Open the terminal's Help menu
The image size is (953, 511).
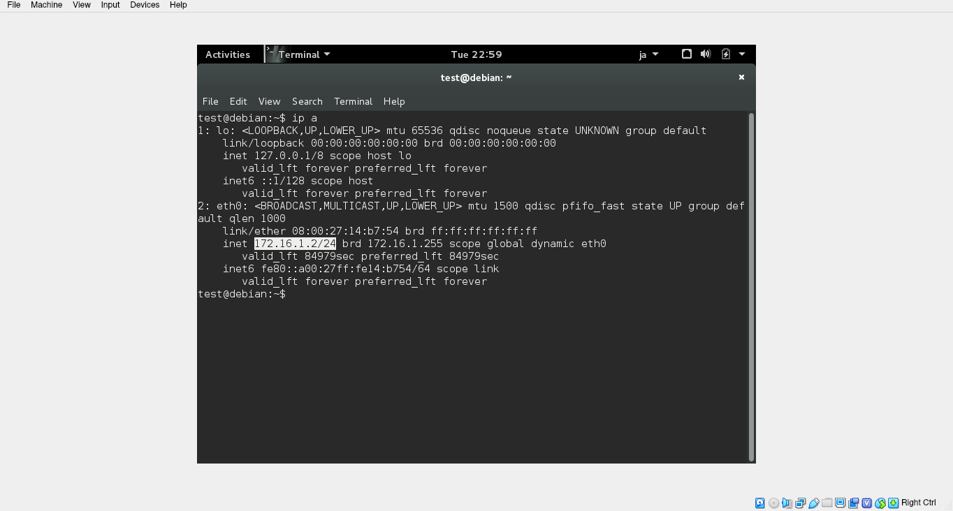point(394,101)
